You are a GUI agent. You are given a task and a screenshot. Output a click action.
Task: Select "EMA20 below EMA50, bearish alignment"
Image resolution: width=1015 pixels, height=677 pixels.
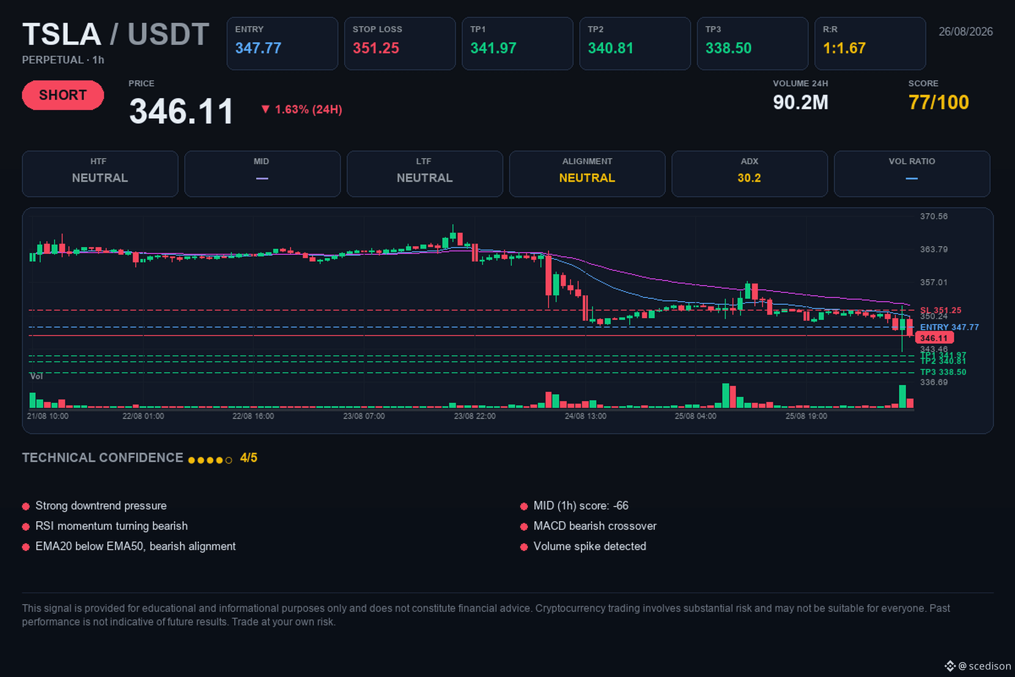click(135, 546)
